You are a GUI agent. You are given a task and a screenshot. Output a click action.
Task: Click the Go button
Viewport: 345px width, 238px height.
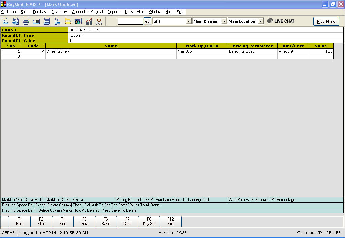147,21
